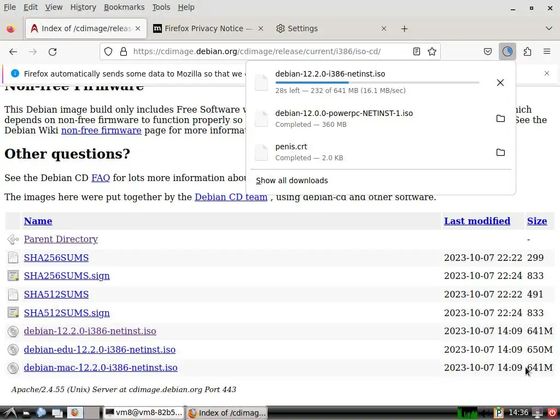The width and height of the screenshot is (560, 420).
Task: Click the taskbar clock showing 14:36
Action: pyautogui.click(x=518, y=413)
